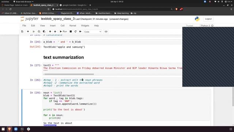Screen dimensions: 234x132
Task: Restart the kernel
Action: tap(76, 32)
